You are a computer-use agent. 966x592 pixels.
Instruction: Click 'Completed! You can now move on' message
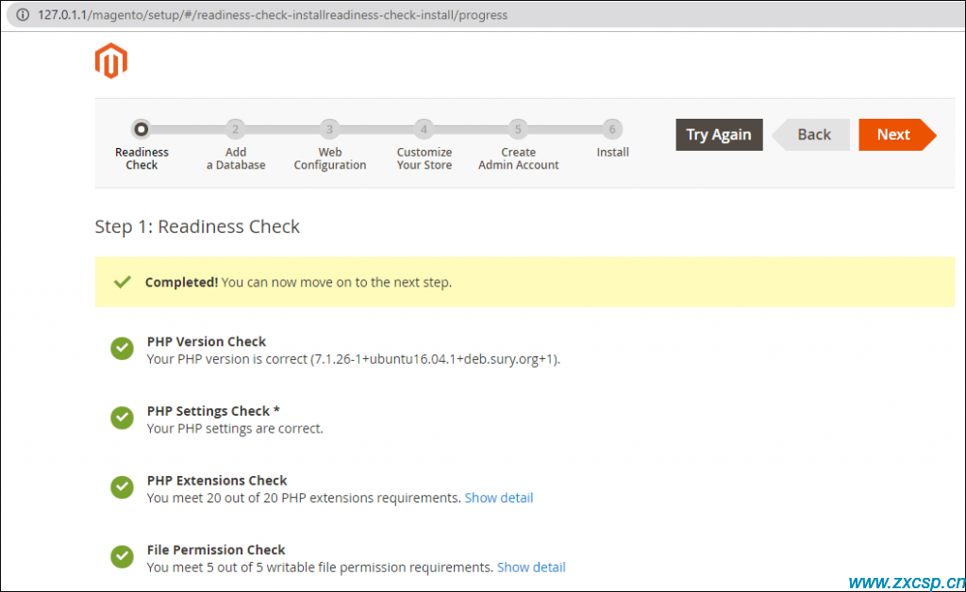tap(299, 283)
